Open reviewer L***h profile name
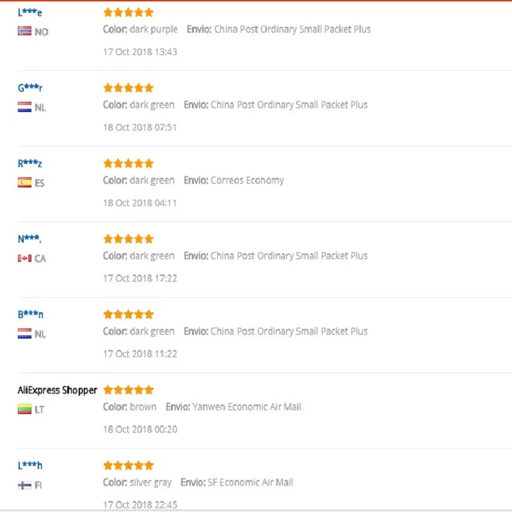 30,465
